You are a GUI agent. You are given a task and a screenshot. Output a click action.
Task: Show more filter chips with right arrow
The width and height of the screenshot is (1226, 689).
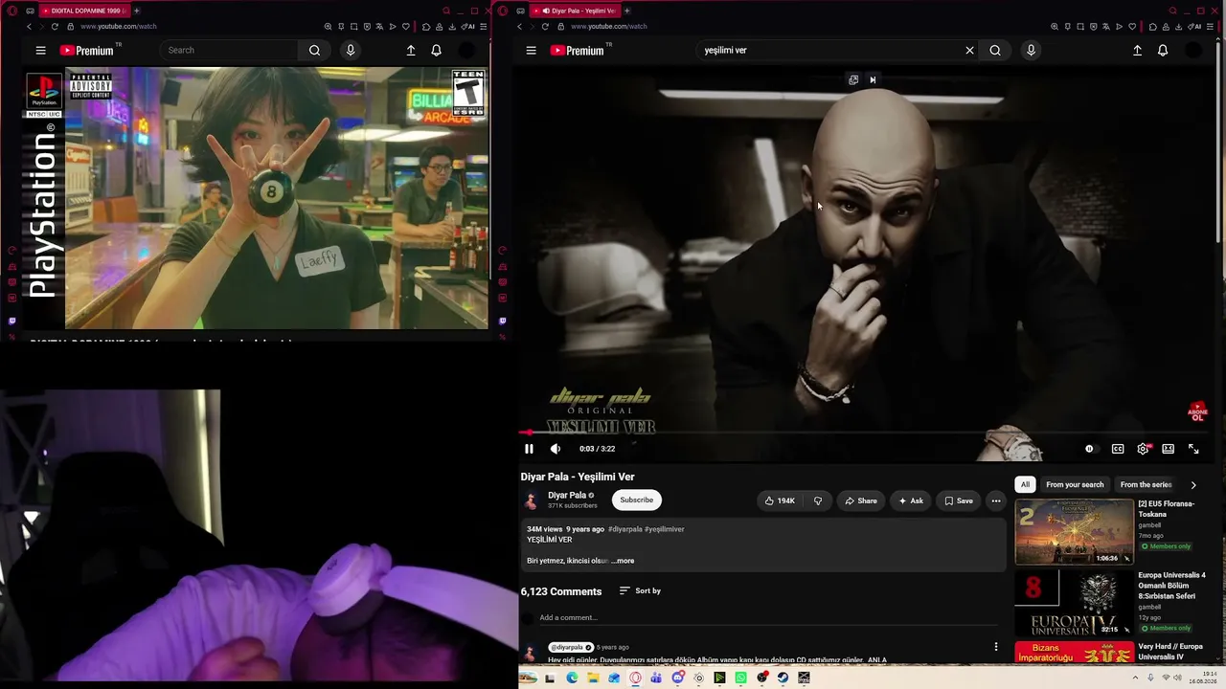(1193, 485)
